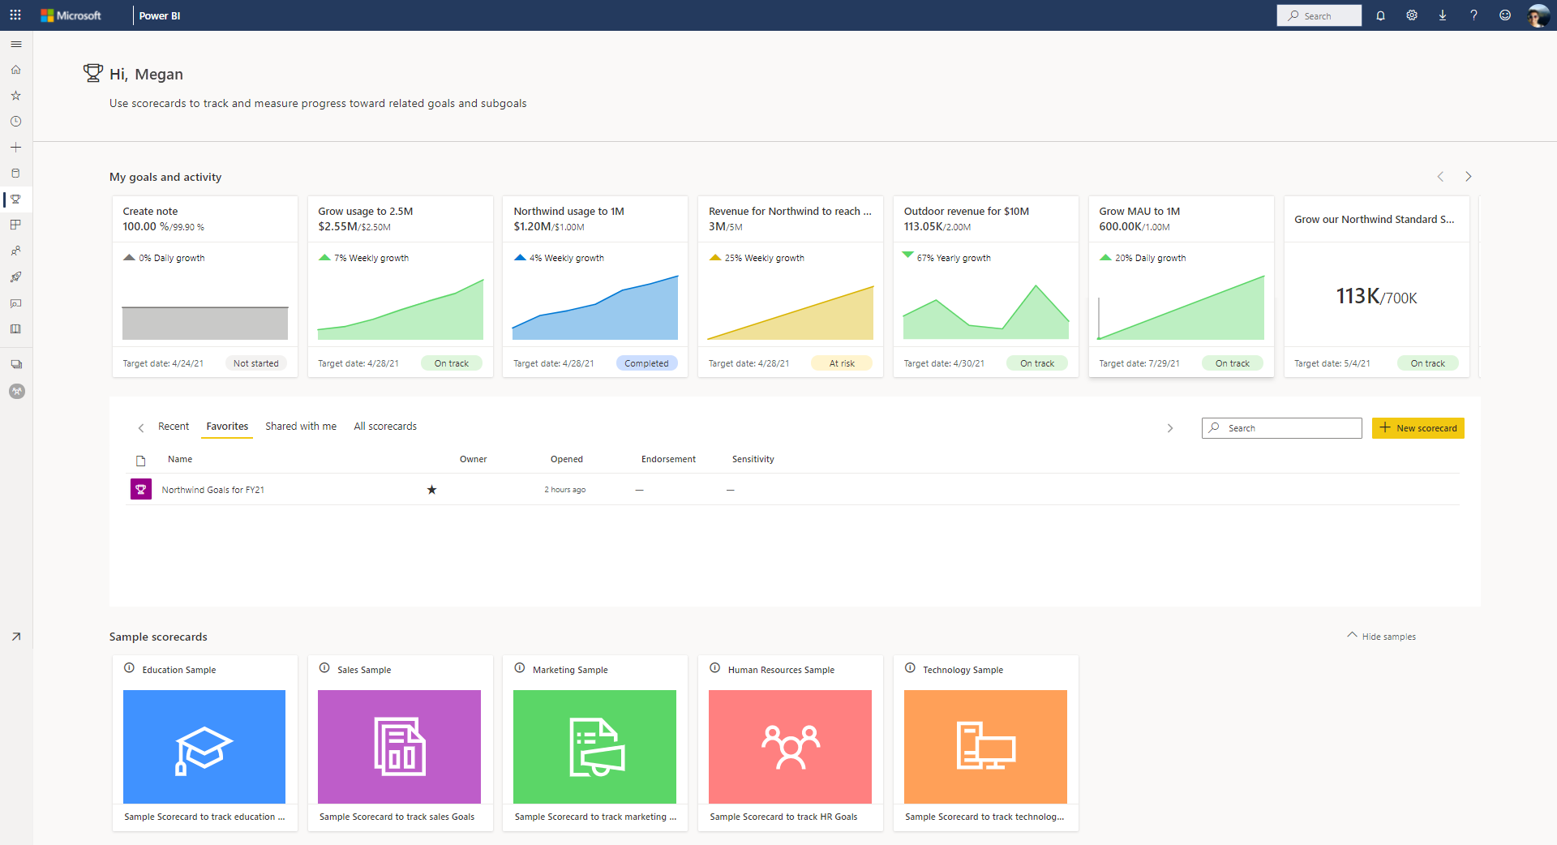Switch to Shared with me tab
The width and height of the screenshot is (1557, 845).
click(x=301, y=427)
